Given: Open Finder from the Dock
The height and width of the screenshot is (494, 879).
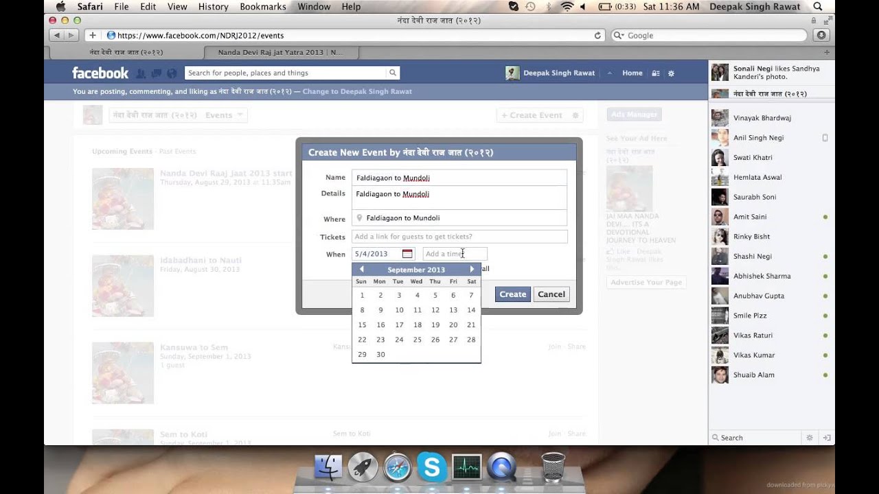Looking at the screenshot, I should point(328,467).
